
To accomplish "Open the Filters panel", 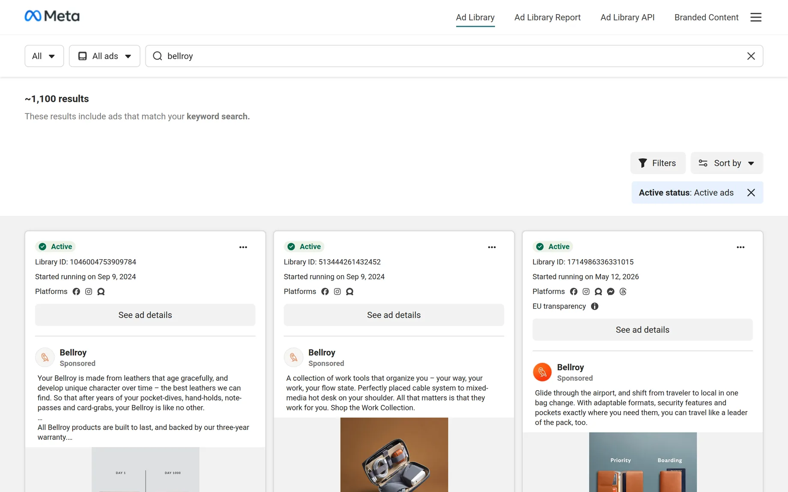I will point(658,163).
